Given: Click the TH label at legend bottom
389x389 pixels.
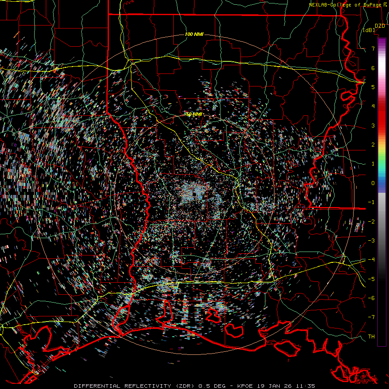Looking at the screenshot, I should pos(371,337).
